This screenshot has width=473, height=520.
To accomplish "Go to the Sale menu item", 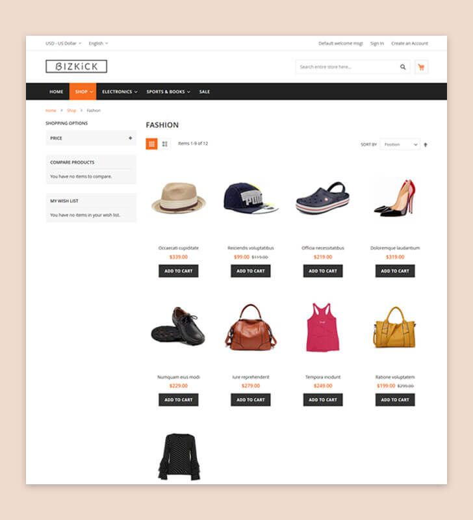I will click(205, 92).
